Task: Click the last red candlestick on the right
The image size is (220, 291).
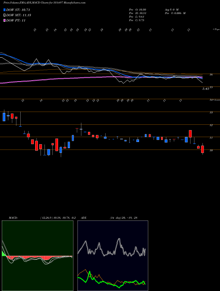Action: point(202,149)
